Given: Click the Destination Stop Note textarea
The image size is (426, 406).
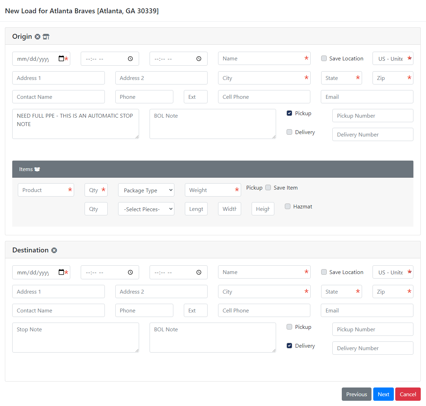Looking at the screenshot, I should (x=75, y=338).
